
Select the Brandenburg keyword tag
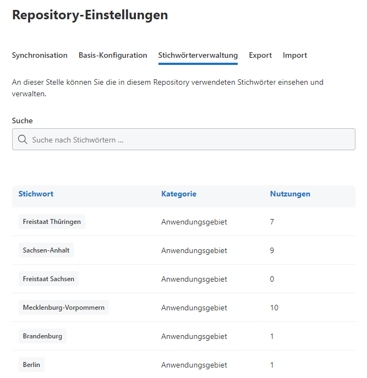point(42,336)
